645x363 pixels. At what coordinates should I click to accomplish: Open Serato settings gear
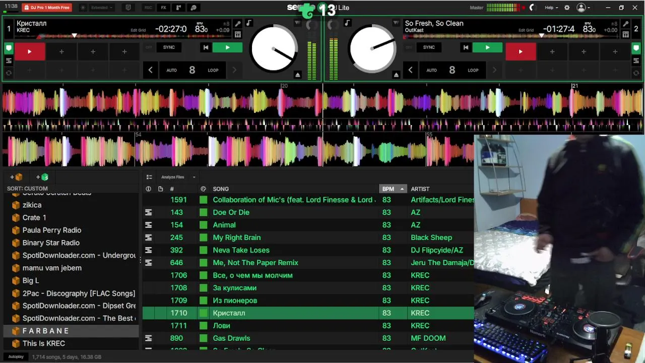(567, 8)
